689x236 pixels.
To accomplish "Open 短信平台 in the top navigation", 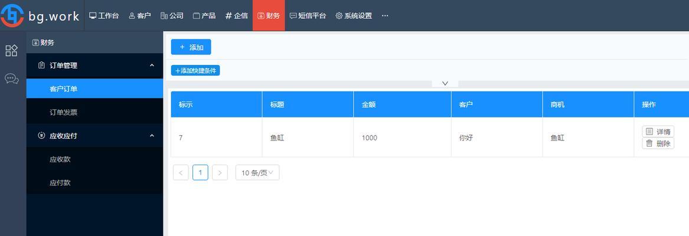I will (308, 15).
